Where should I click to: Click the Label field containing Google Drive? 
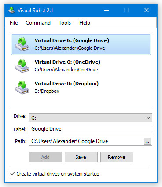click(x=90, y=129)
